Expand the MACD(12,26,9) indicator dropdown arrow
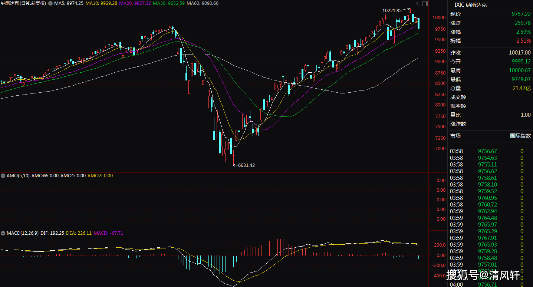This screenshot has width=533, height=287. (3, 233)
